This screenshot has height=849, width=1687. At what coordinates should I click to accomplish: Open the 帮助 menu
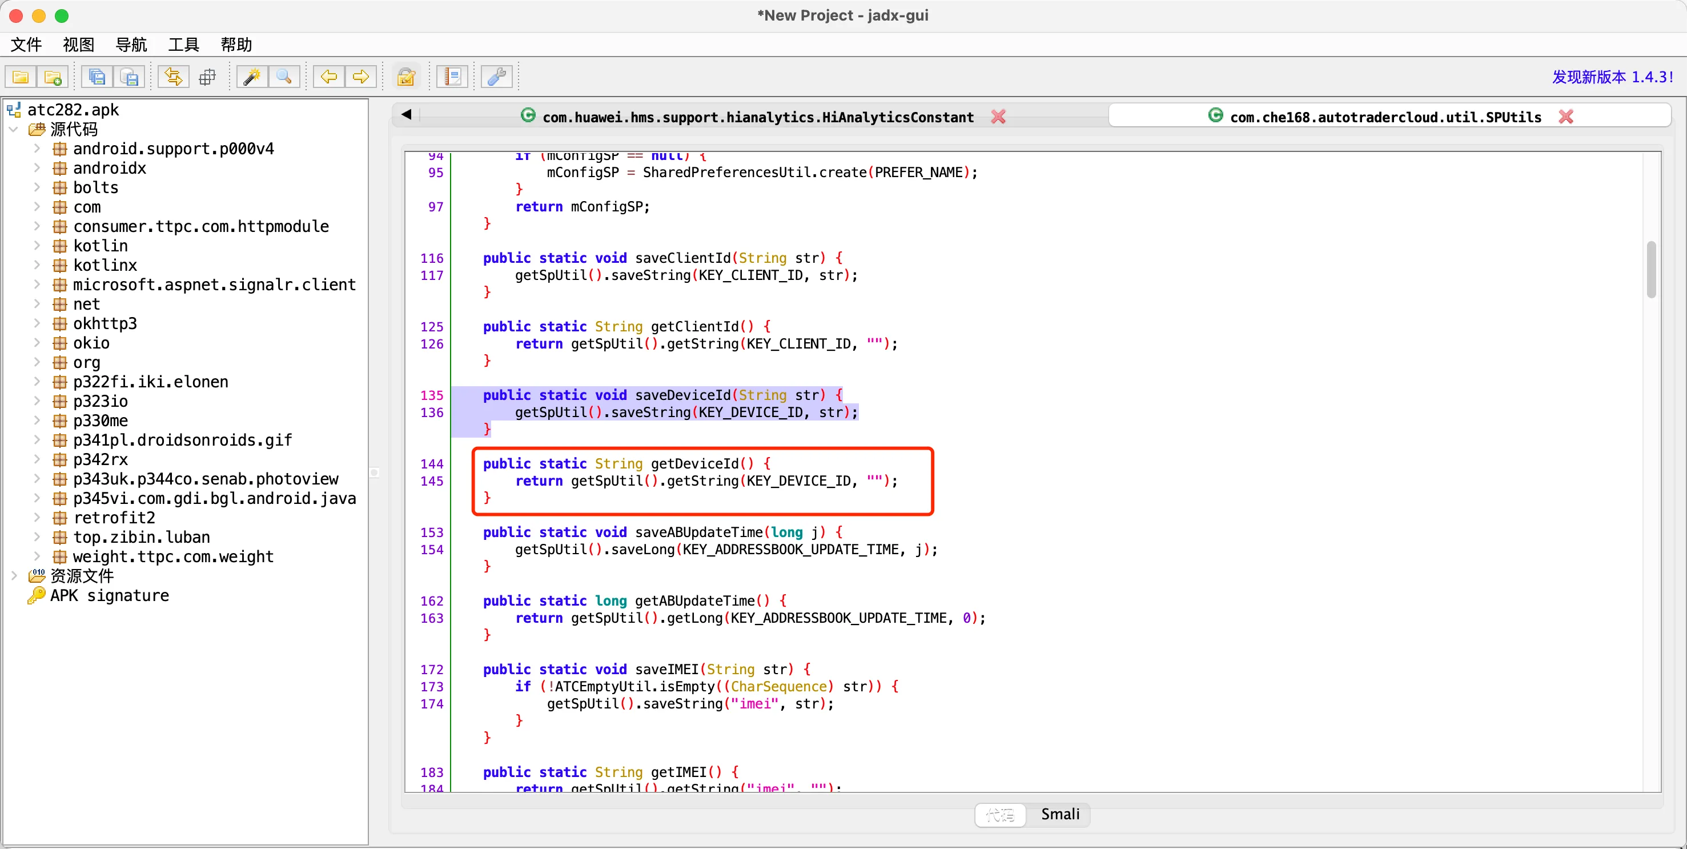coord(236,45)
